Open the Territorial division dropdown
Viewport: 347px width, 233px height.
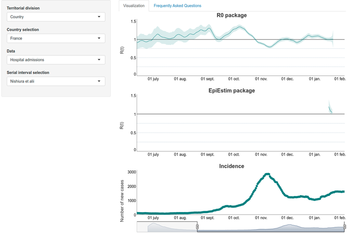pyautogui.click(x=56, y=17)
